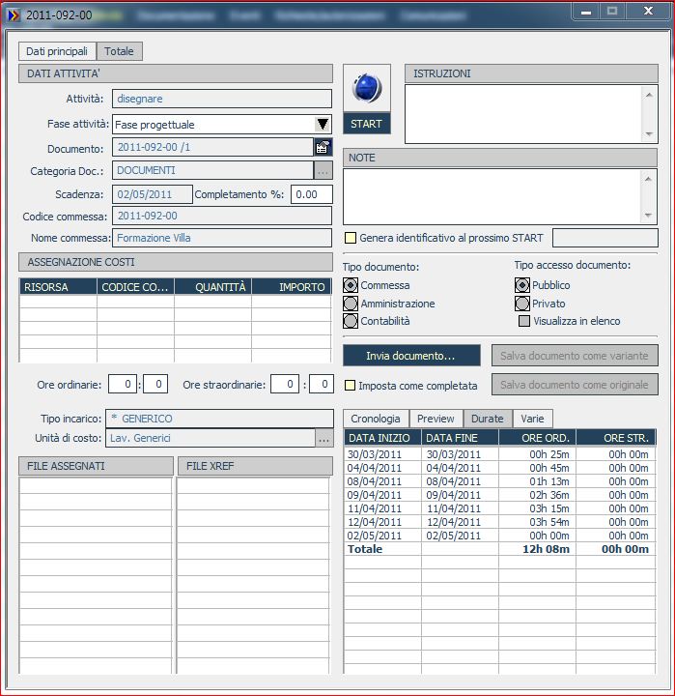Click the application logo in title bar
The width and height of the screenshot is (675, 696).
click(x=14, y=15)
